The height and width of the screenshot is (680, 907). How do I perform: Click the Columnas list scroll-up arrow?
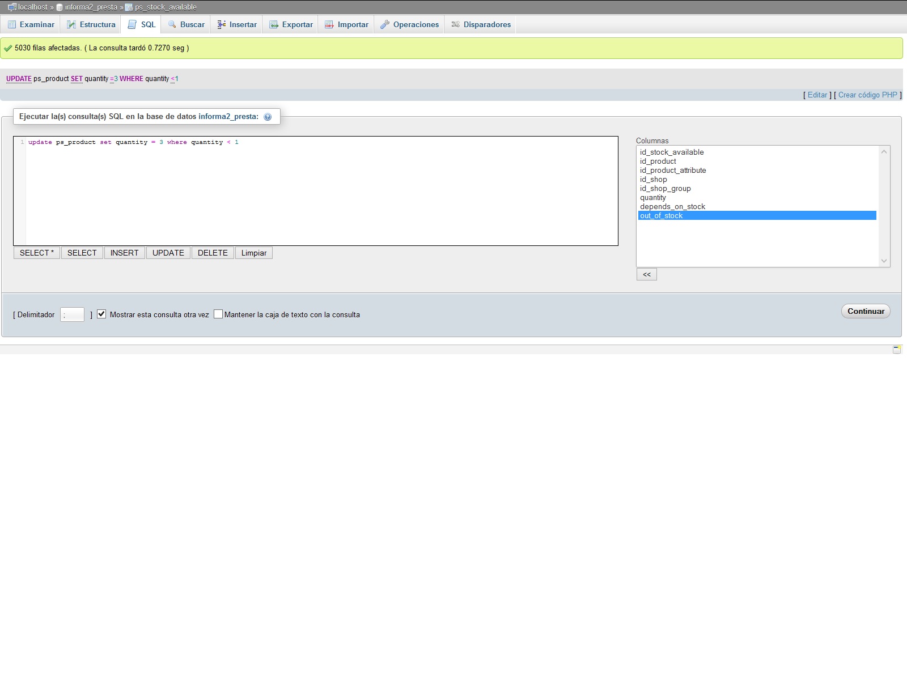point(884,151)
